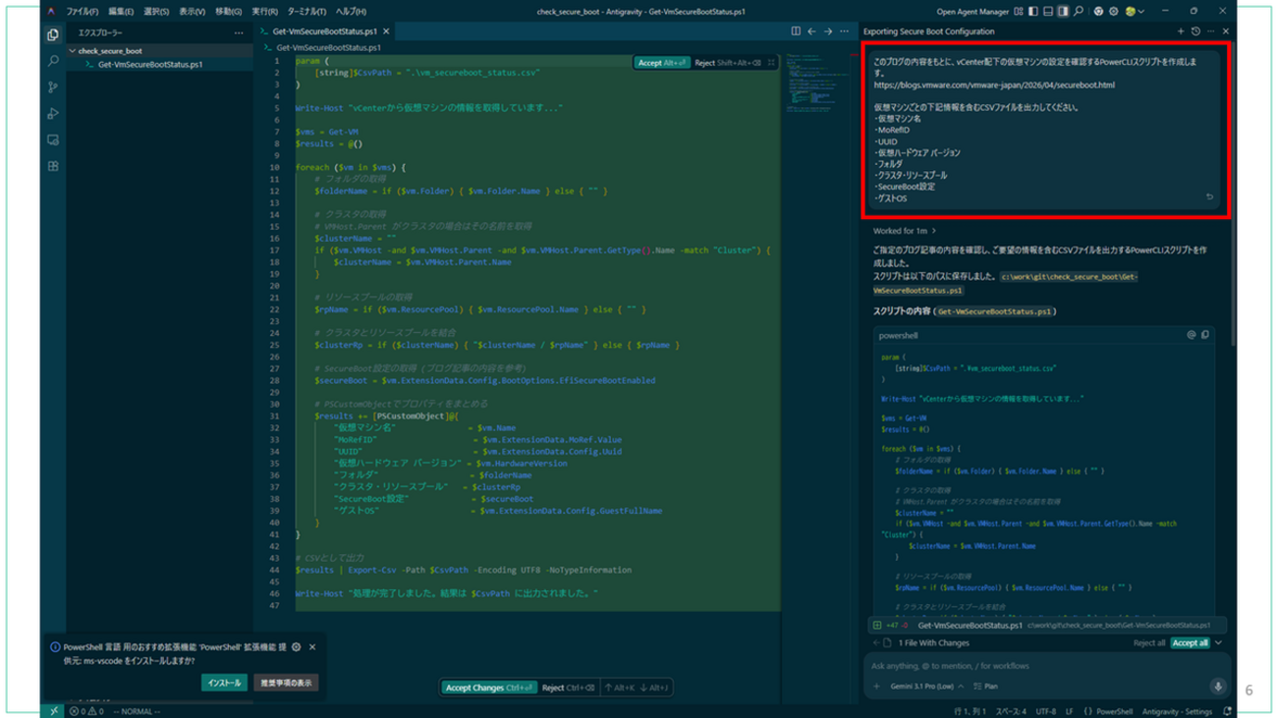Click Accept Changes at editor bottom

coord(488,688)
